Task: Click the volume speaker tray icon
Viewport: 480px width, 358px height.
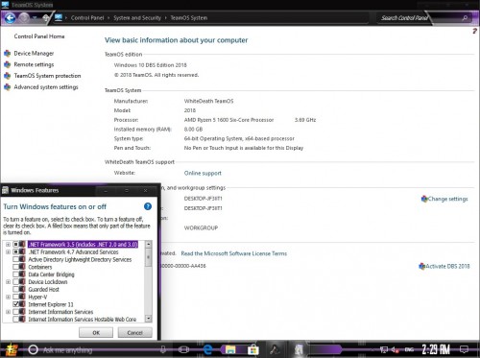Action: tap(395, 349)
